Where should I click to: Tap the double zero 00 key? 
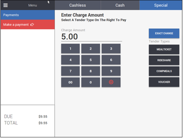70,82
